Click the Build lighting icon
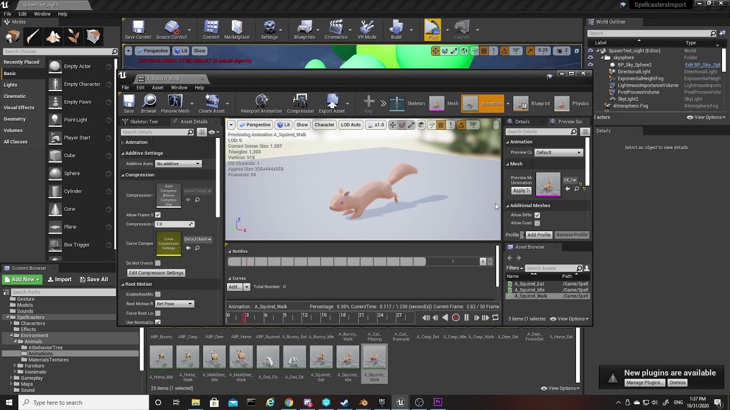 tap(396, 30)
